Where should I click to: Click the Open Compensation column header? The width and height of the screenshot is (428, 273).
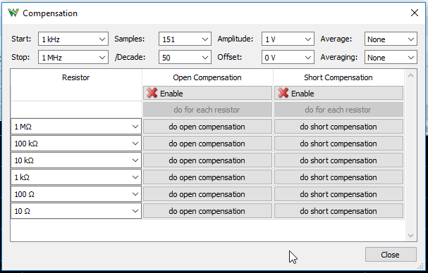tap(207, 77)
